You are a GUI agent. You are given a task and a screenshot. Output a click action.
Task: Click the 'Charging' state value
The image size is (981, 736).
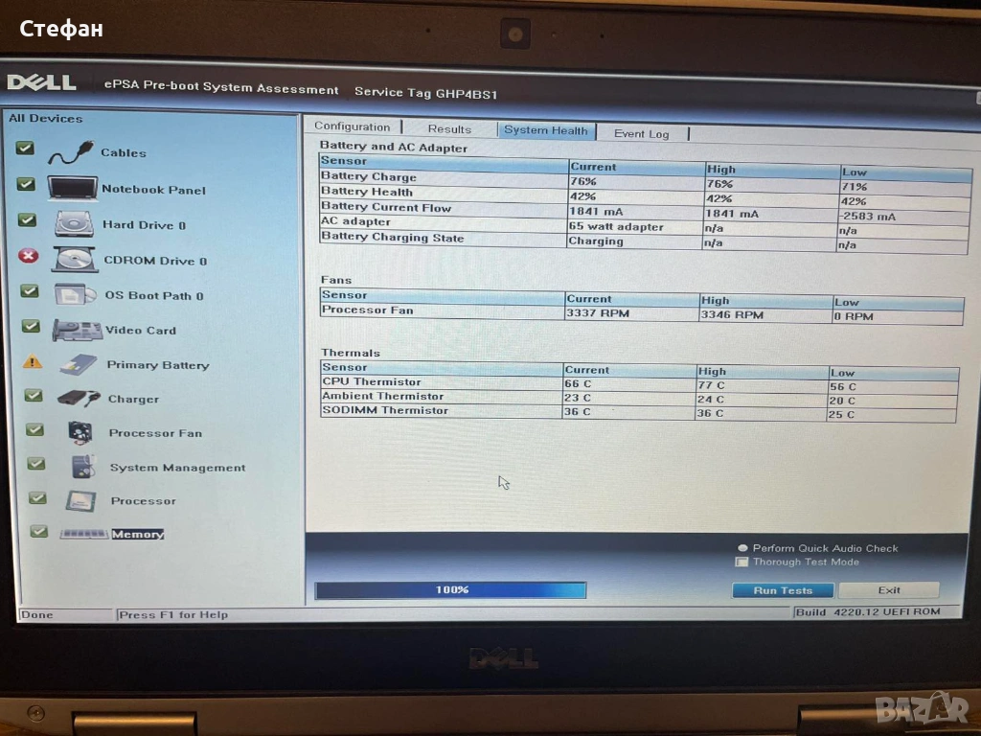click(x=596, y=241)
